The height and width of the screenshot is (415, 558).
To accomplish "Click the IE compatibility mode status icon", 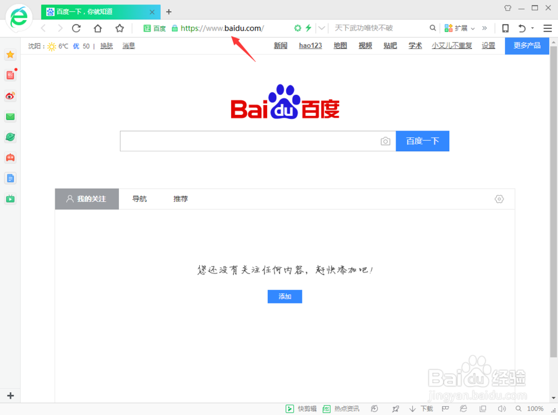I will click(x=463, y=409).
